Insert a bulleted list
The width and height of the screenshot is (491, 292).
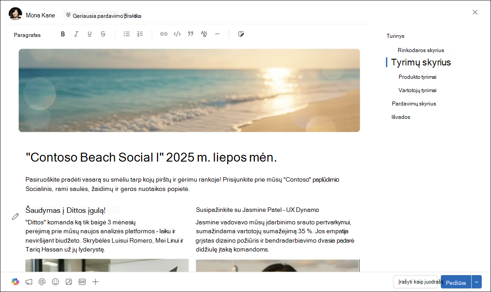point(126,34)
